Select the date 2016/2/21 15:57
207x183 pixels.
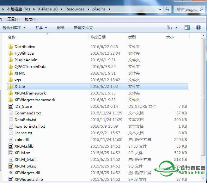point(105,133)
